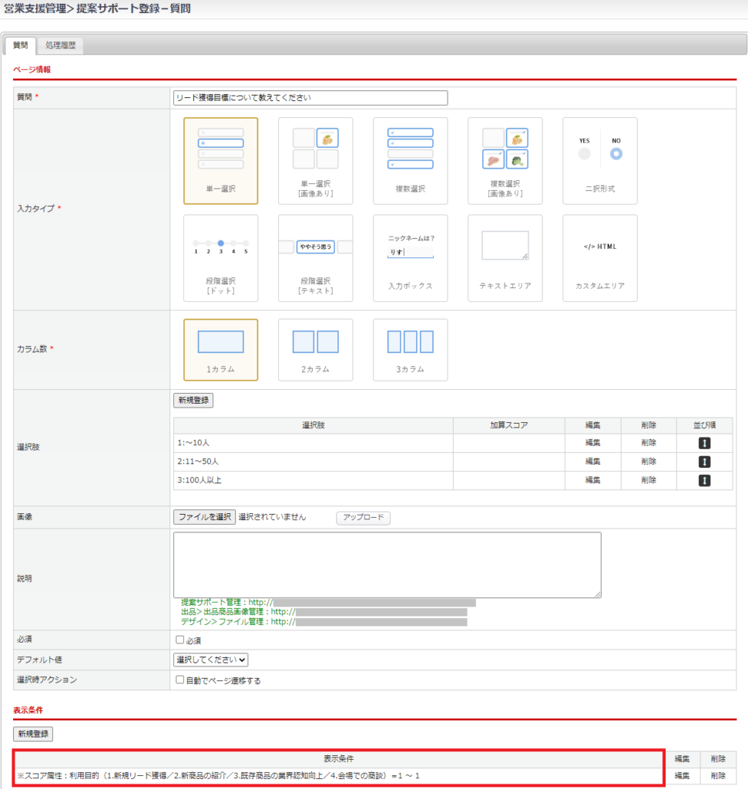Enable the 必須 checkbox

coord(179,640)
